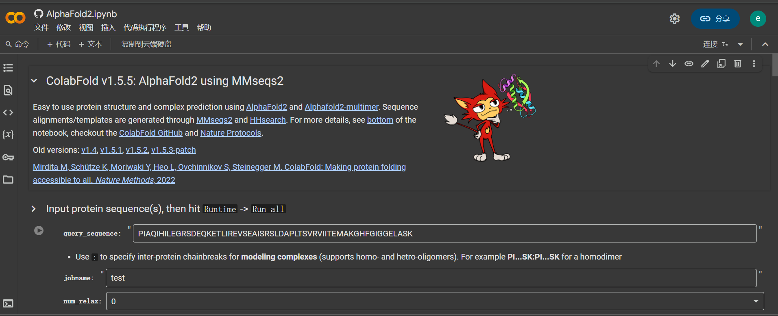Open the 帮助 menu
The image size is (778, 316).
[x=204, y=28]
